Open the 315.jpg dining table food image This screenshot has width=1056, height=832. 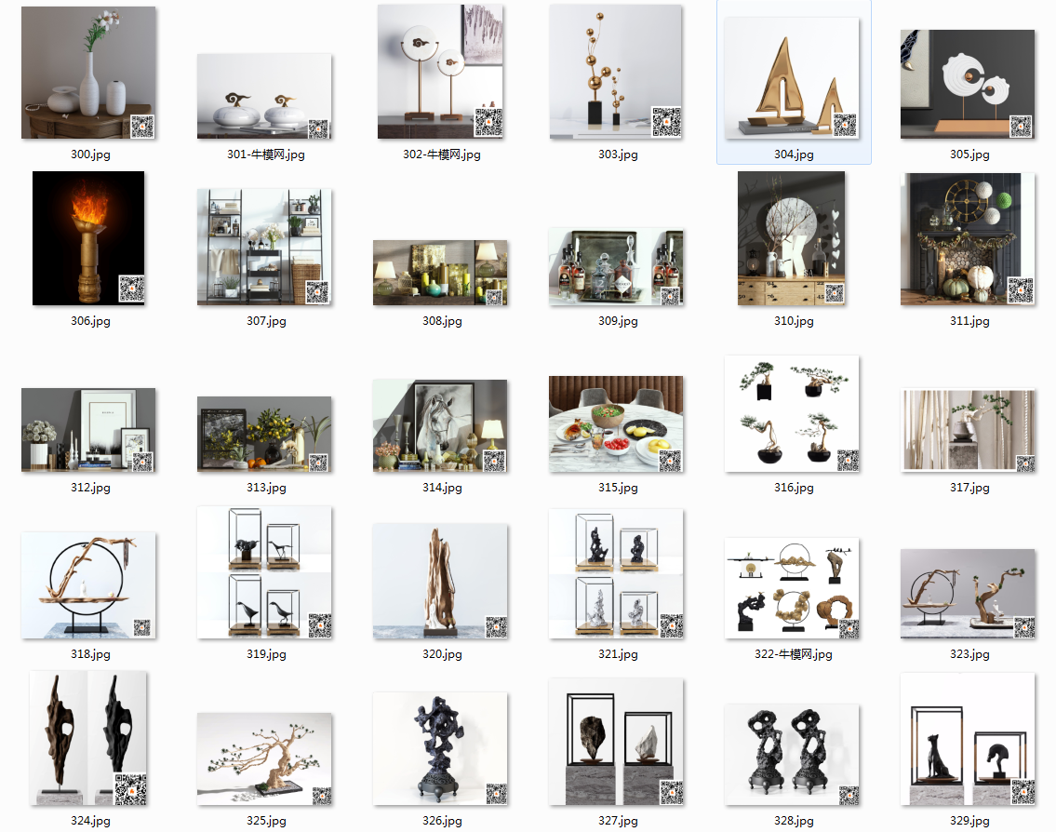click(x=616, y=423)
